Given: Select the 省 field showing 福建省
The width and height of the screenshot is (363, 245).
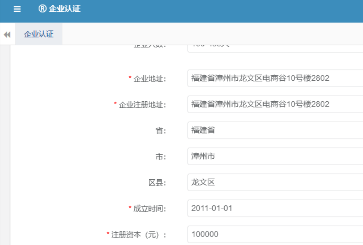Looking at the screenshot, I should 275,130.
